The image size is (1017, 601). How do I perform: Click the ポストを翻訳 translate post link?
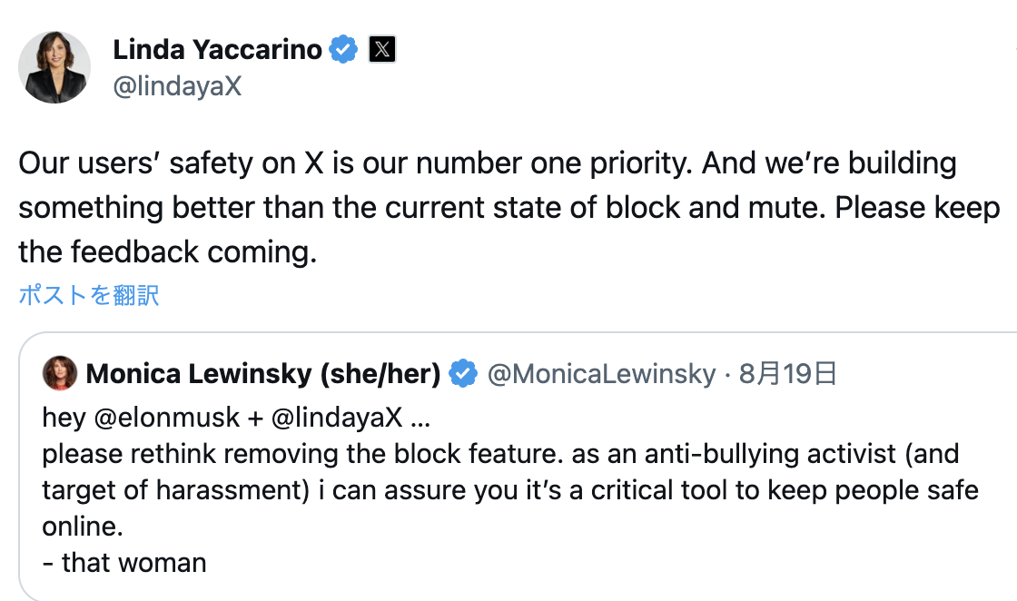coord(89,295)
